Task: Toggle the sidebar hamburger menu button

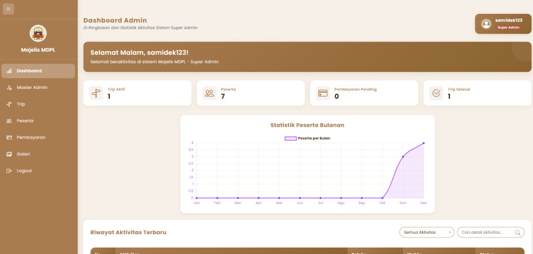Action: pos(8,9)
